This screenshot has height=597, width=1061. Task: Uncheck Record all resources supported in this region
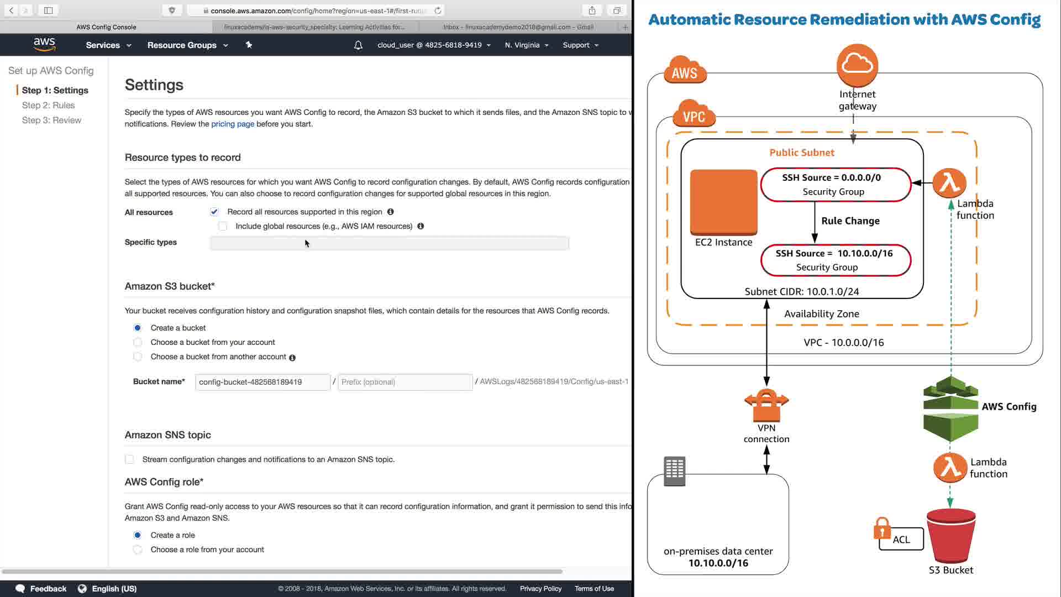pos(214,212)
